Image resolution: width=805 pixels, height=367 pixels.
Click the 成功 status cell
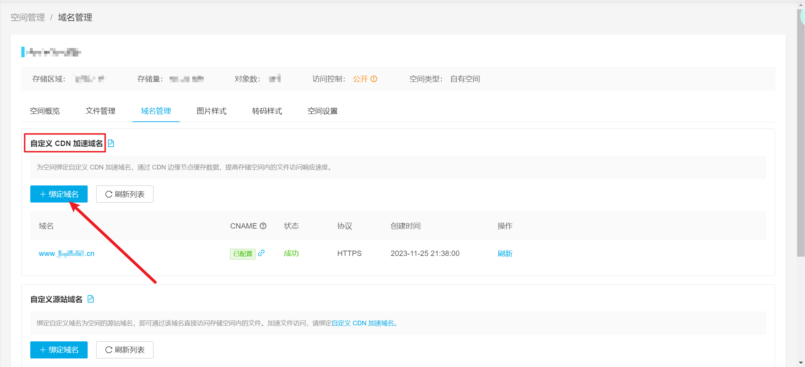click(291, 253)
